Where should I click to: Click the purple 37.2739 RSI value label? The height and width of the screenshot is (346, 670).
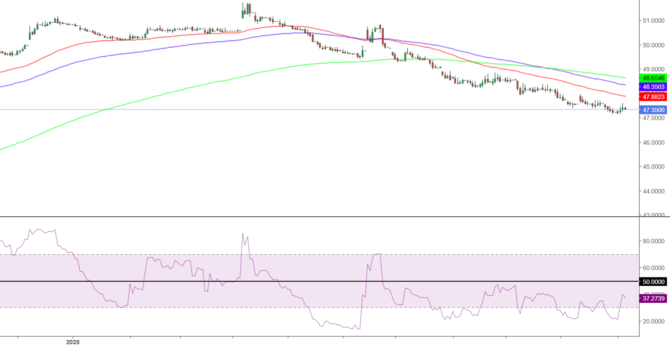(x=653, y=299)
